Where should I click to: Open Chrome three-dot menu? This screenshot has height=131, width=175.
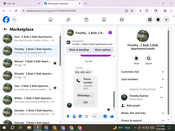click(171, 11)
